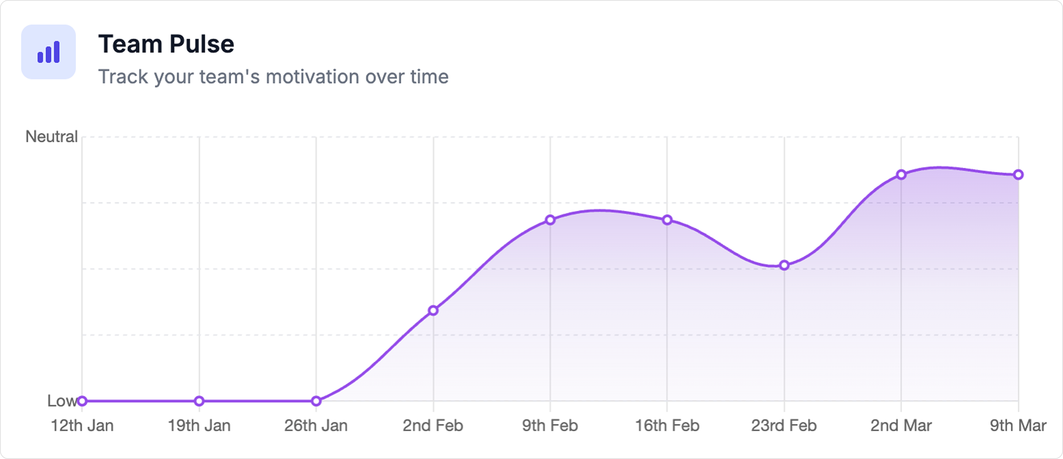Click the motivation tracking subtitle text

[273, 77]
